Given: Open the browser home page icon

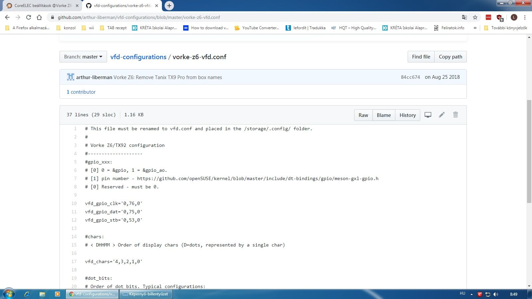Looking at the screenshot, I should [x=39, y=17].
